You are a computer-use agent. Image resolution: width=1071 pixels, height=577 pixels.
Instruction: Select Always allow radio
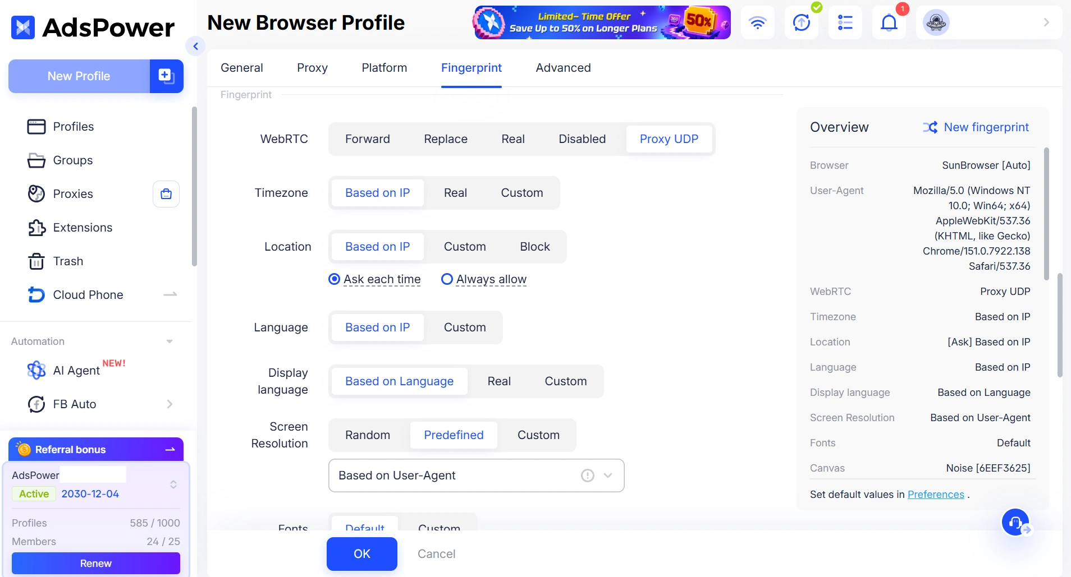pyautogui.click(x=447, y=279)
